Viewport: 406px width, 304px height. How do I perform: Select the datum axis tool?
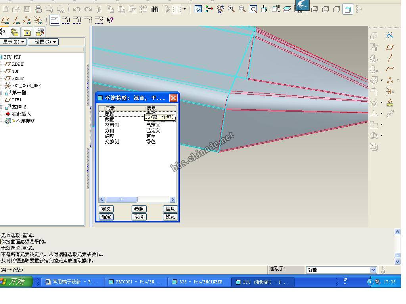pyautogui.click(x=390, y=58)
